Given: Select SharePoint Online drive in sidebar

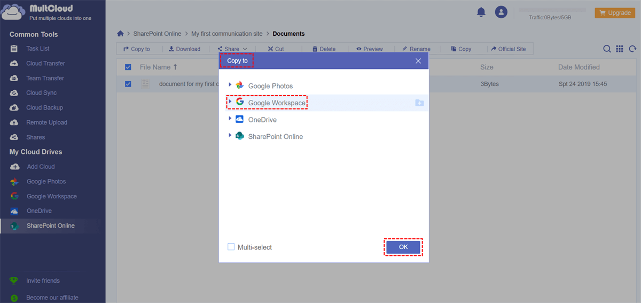Looking at the screenshot, I should click(x=51, y=226).
